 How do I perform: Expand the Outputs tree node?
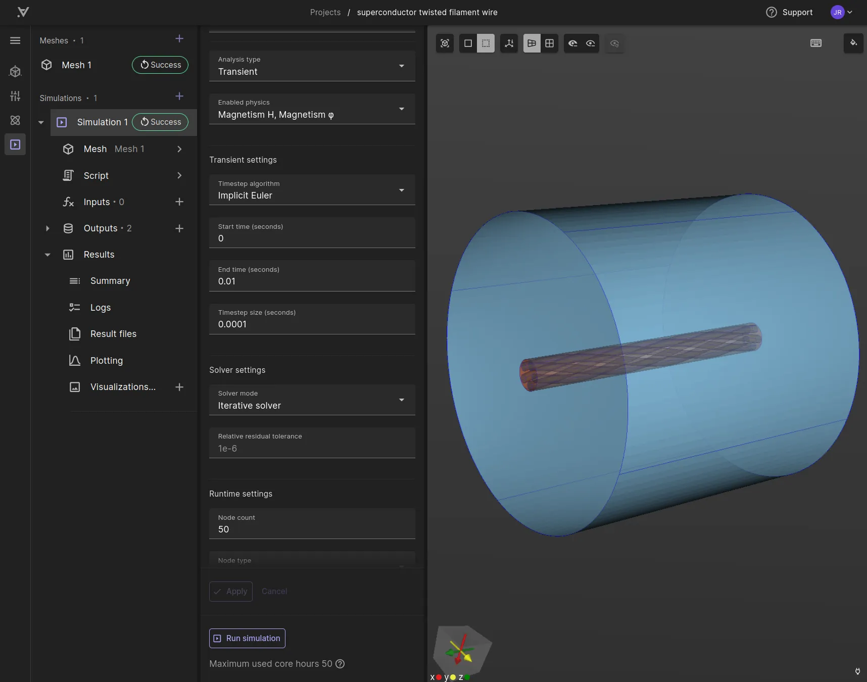[47, 228]
